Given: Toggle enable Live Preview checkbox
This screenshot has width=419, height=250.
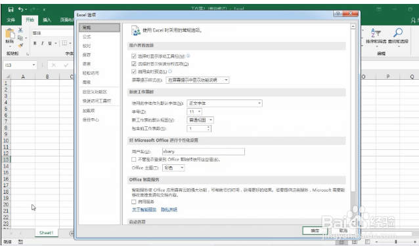Looking at the screenshot, I should [133, 71].
